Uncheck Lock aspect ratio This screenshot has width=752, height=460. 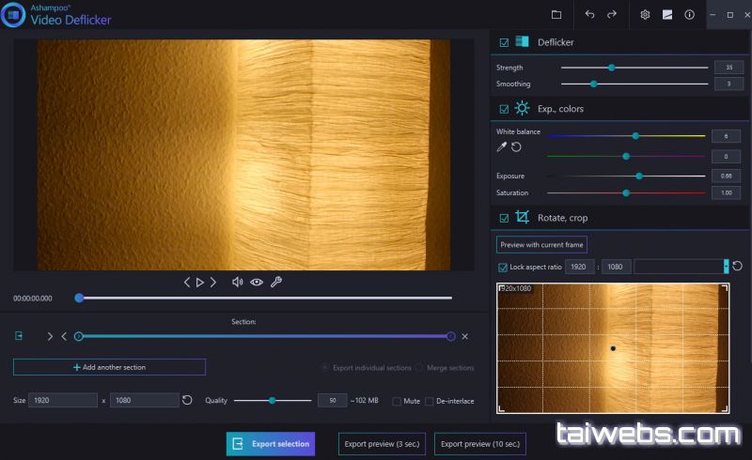click(502, 268)
